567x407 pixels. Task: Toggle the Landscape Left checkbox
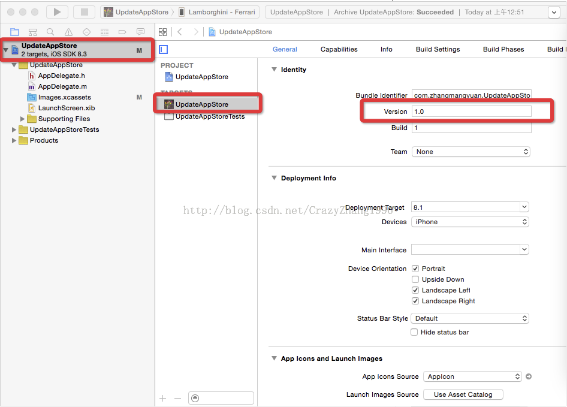tap(415, 290)
